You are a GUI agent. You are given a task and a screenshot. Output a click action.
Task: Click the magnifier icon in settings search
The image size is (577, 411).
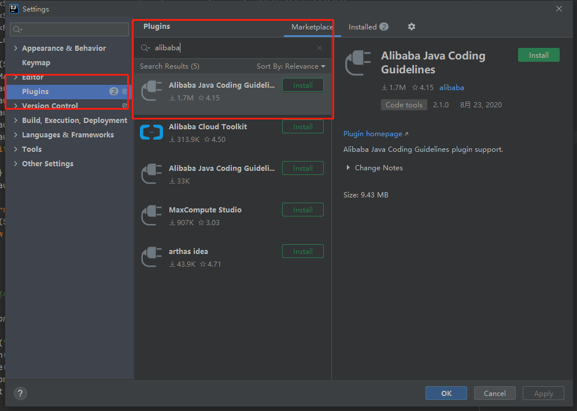pos(18,29)
